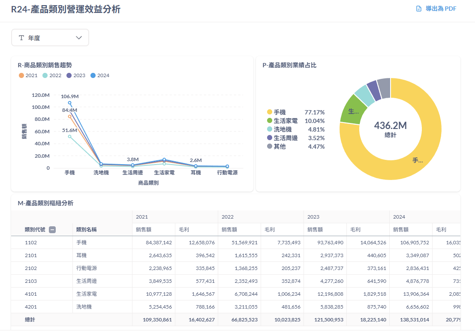Click the 436.2M total in donut center
The height and width of the screenshot is (333, 475).
click(x=390, y=126)
